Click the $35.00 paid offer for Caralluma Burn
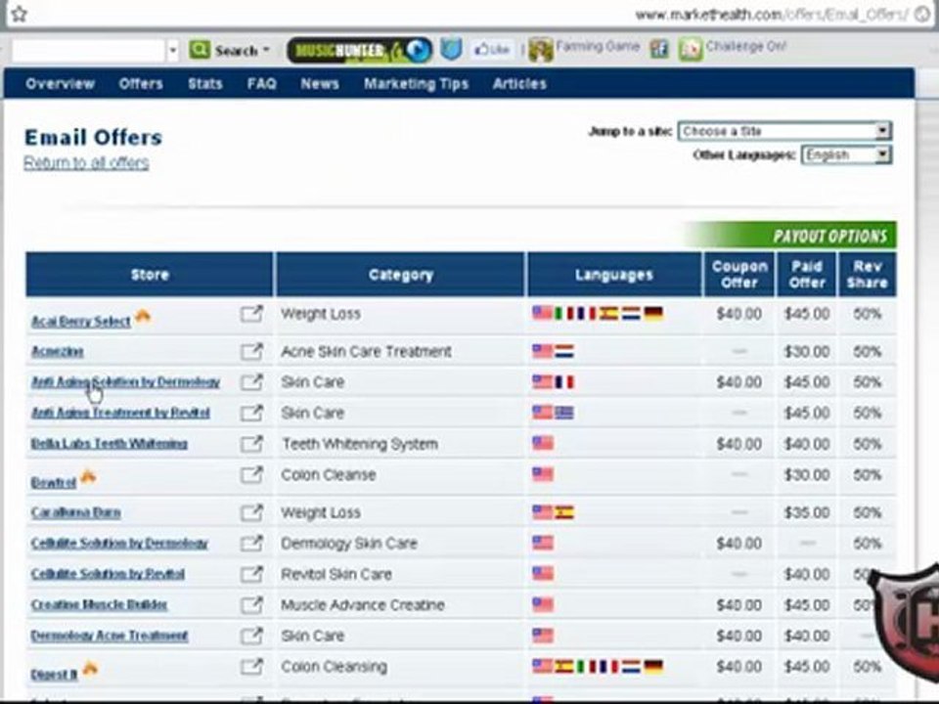 coord(807,512)
